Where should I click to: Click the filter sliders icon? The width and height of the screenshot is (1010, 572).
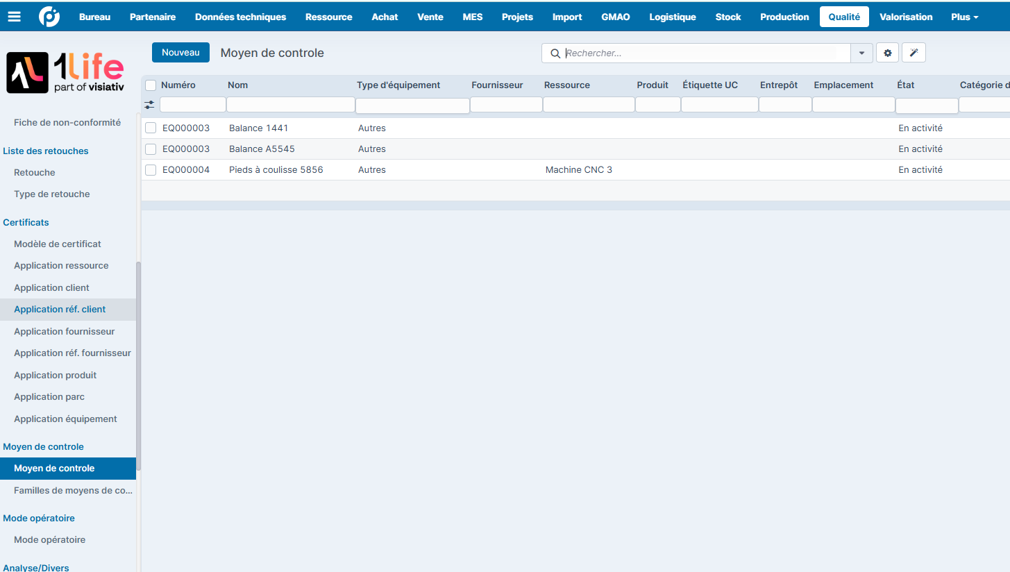click(149, 105)
